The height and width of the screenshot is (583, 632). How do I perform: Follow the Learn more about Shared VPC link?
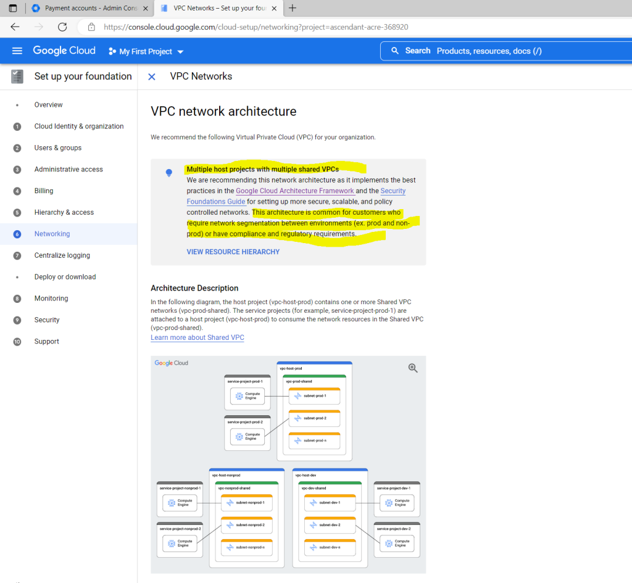click(197, 337)
